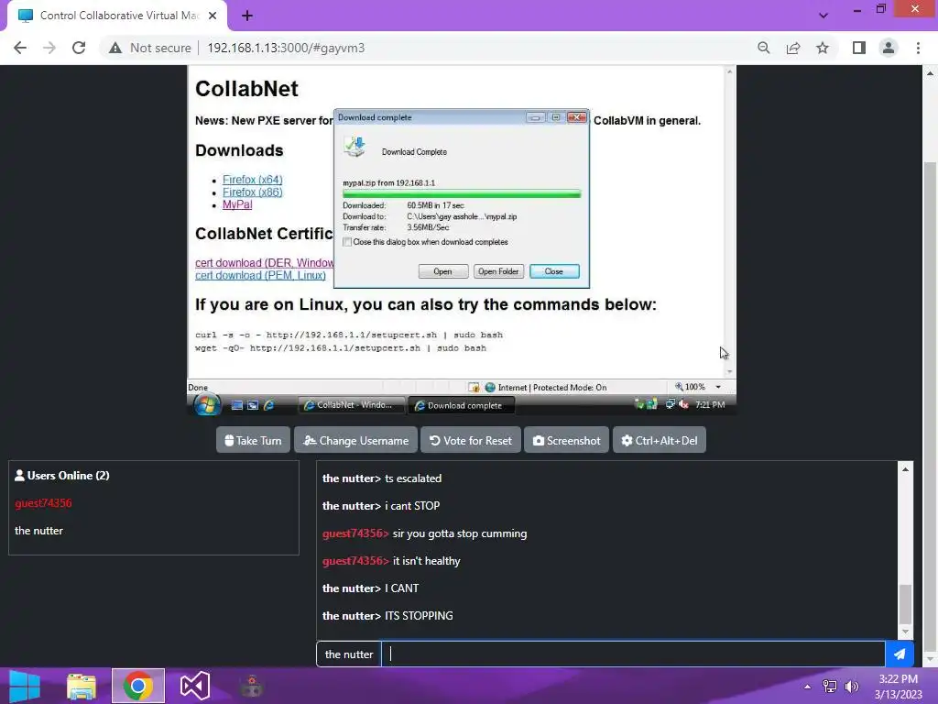Click the Screenshot button
The image size is (938, 704).
coord(566,441)
